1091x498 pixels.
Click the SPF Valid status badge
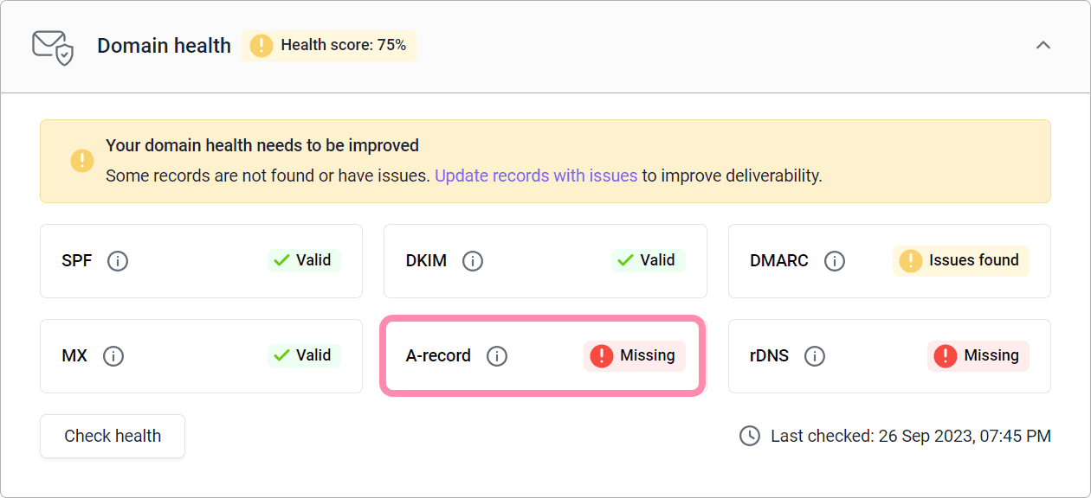click(304, 260)
